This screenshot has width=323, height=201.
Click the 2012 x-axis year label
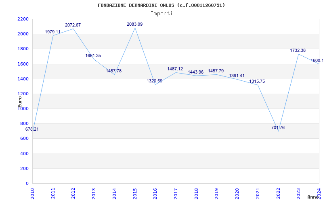73,193
